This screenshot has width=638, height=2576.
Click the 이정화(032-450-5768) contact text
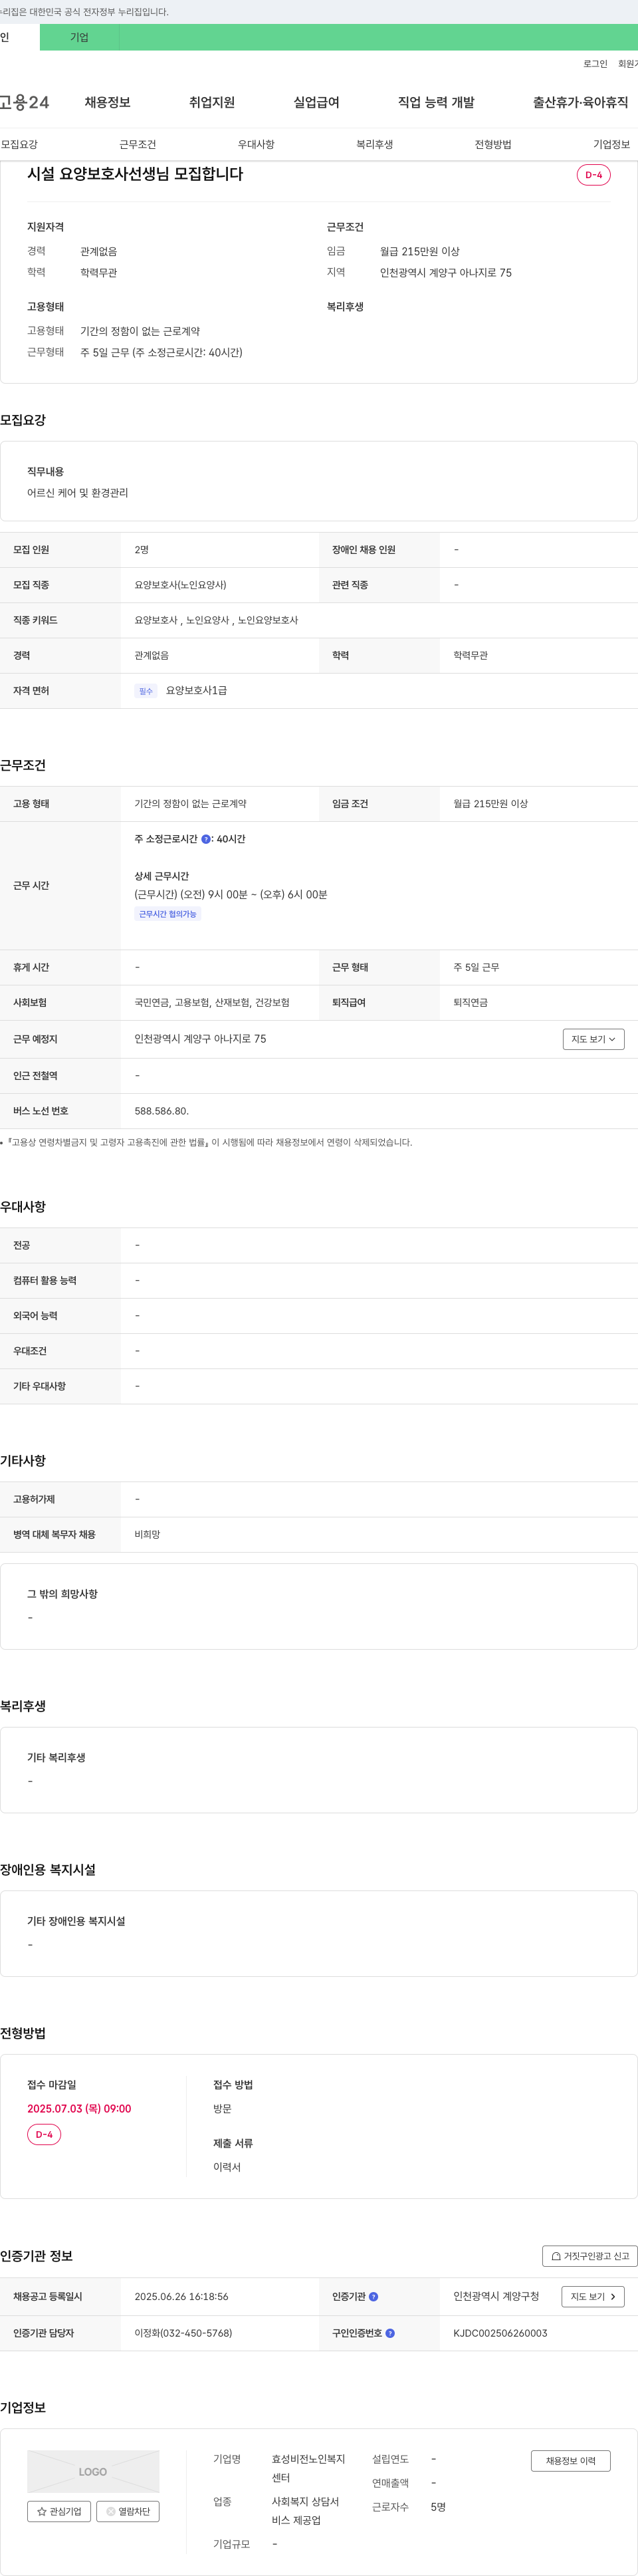tap(183, 2333)
